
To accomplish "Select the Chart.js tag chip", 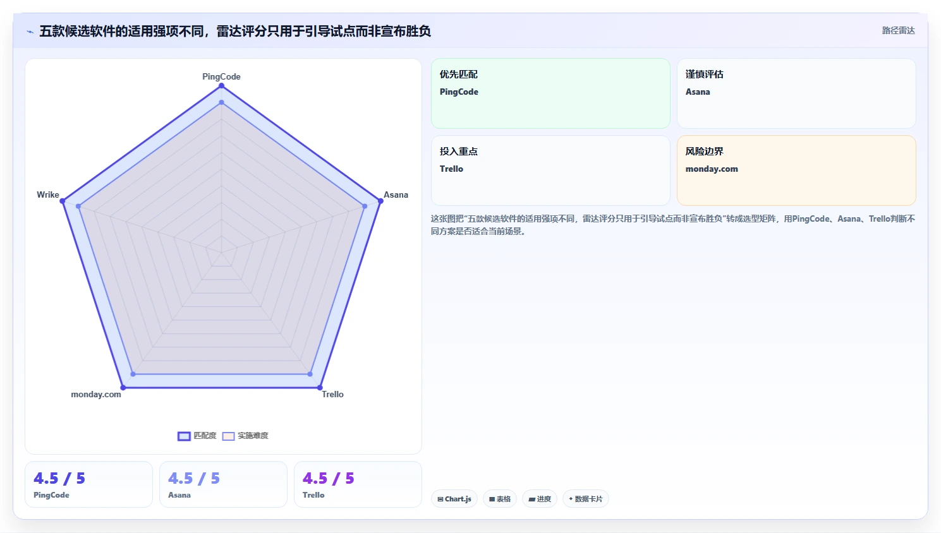I will point(454,499).
